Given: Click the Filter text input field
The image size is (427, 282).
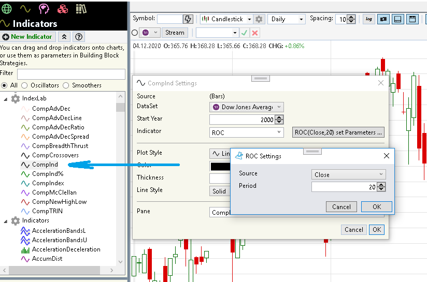Looking at the screenshot, I should pyautogui.click(x=71, y=74).
